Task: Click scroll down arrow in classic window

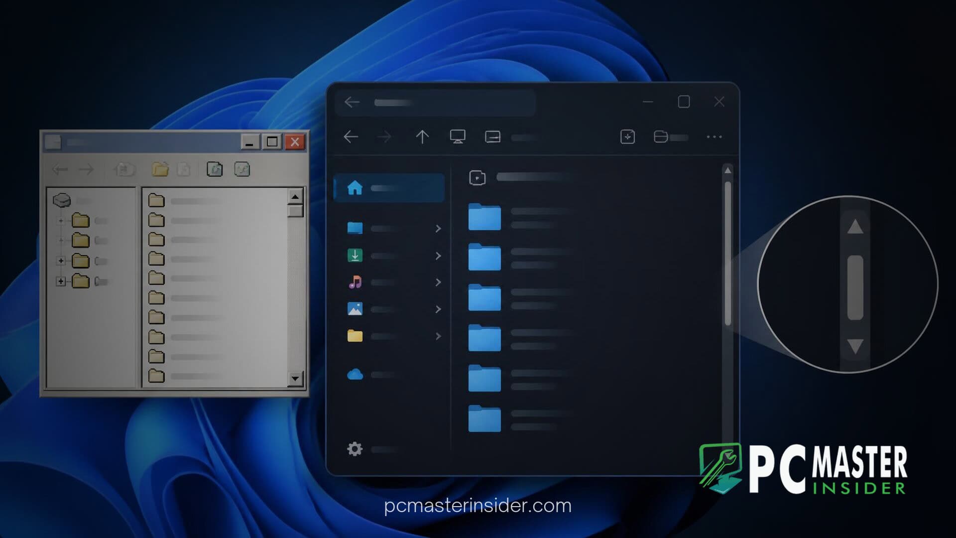Action: (x=295, y=379)
